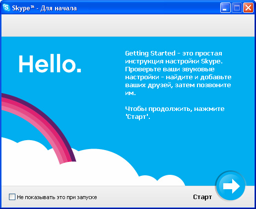Viewport: 256px width, 209px height.
Task: Maximize the Skype window
Action: tap(237, 8)
